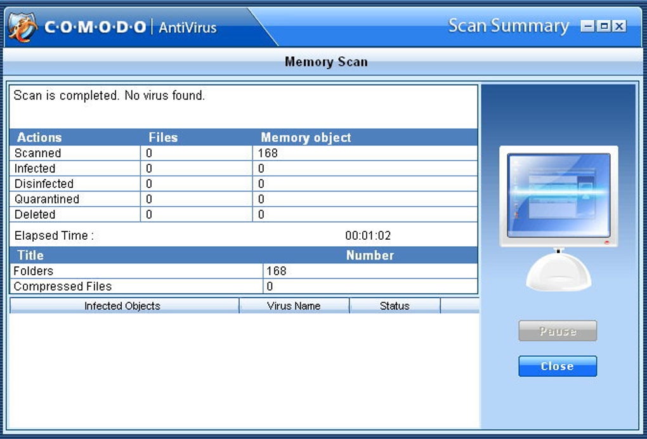Click the COMODO AntiVirus brand name
Image resolution: width=647 pixels, height=439 pixels.
coord(131,28)
